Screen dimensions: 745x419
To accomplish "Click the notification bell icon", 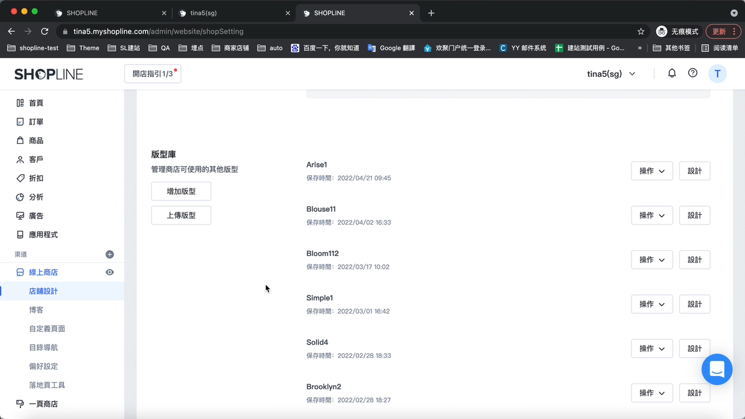I will pos(672,73).
